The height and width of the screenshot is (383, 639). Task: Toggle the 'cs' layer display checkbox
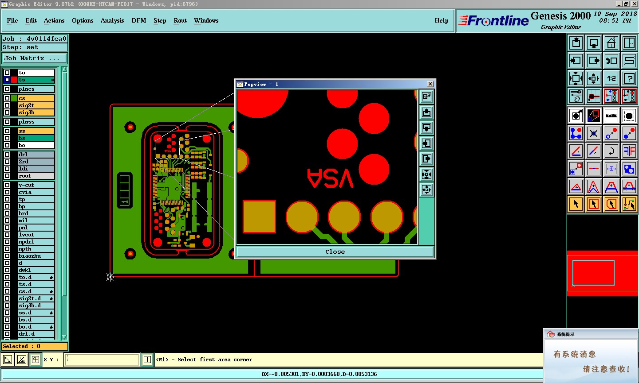[7, 98]
